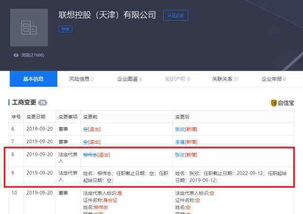This screenshot has height=214, width=303.
Task: Open the 张欣[新增] link in row 8
Action: click(186, 155)
